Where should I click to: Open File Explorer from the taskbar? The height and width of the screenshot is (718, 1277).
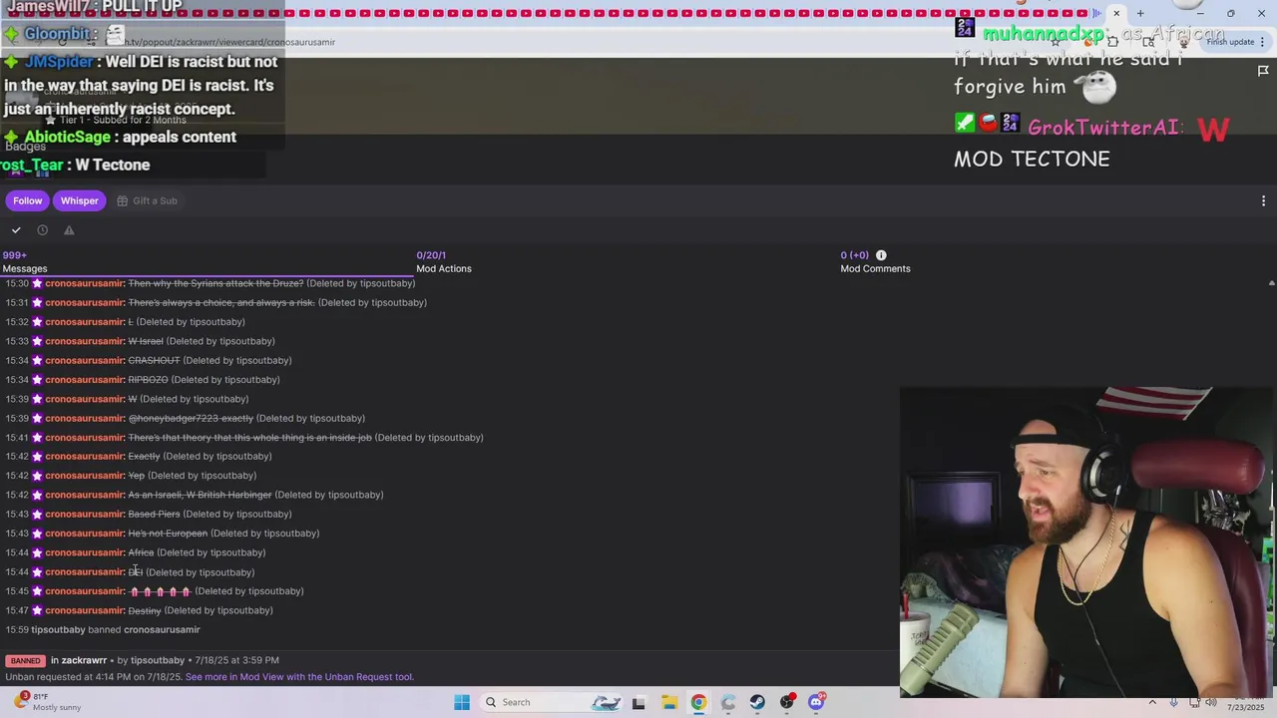(668, 702)
